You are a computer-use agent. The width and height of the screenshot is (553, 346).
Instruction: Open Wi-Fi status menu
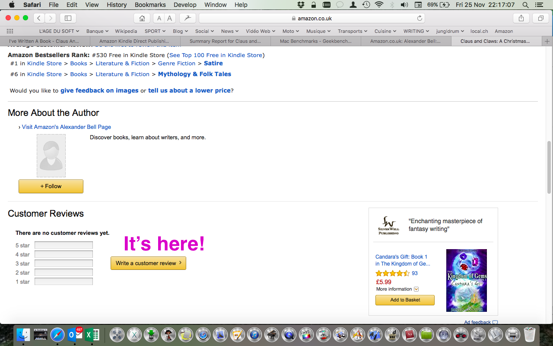click(x=379, y=5)
